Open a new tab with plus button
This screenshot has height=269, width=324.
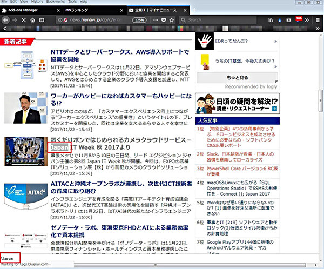click(x=194, y=10)
